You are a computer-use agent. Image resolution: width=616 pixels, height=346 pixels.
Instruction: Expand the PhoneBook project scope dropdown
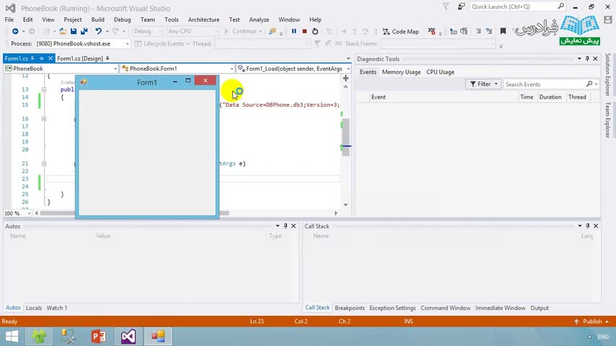tap(61, 68)
